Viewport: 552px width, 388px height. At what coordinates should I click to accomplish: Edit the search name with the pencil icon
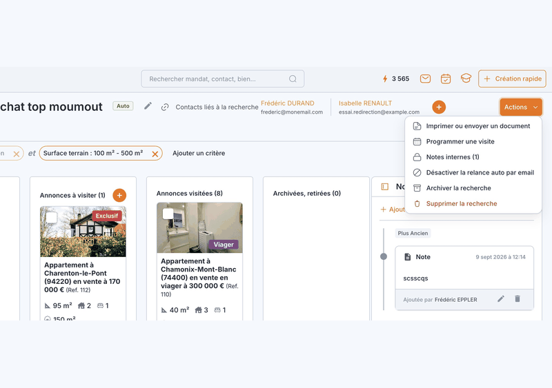click(x=148, y=106)
